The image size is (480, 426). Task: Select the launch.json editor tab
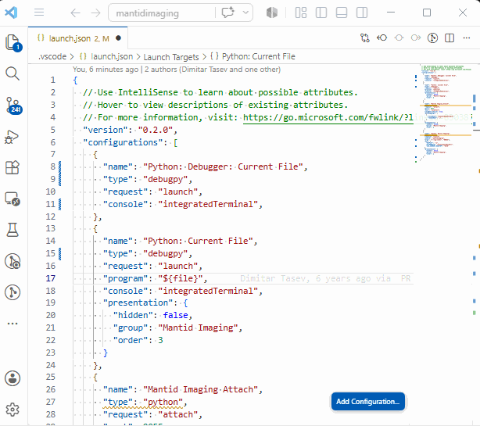[78, 38]
